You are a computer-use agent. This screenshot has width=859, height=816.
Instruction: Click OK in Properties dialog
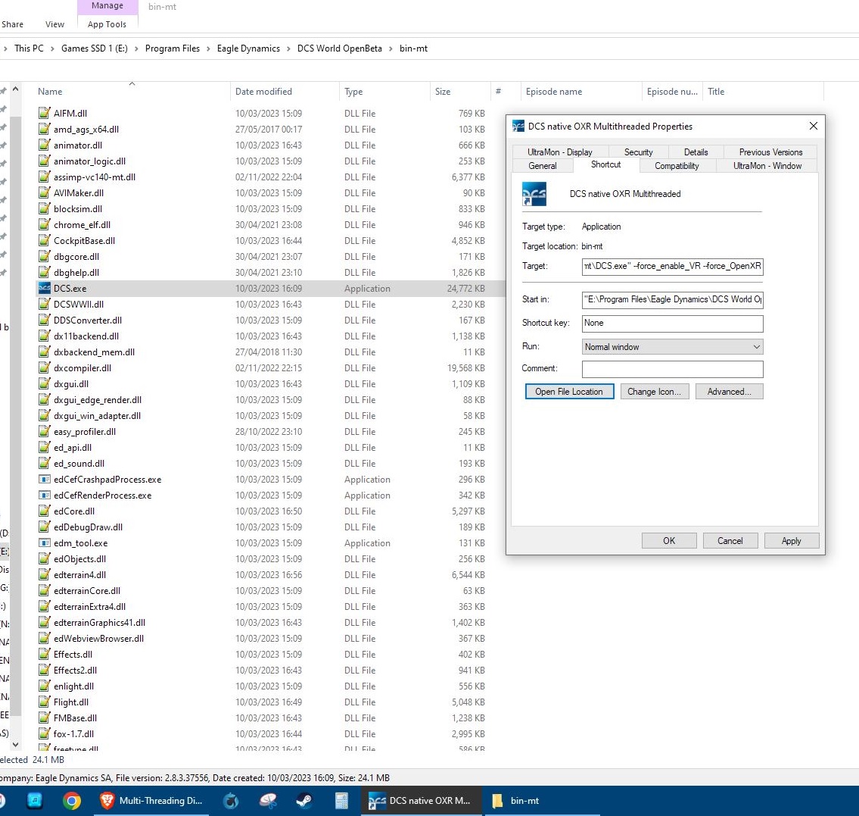[669, 541]
